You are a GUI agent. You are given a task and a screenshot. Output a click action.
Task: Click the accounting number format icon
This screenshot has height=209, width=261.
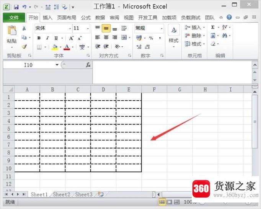[x=139, y=38]
